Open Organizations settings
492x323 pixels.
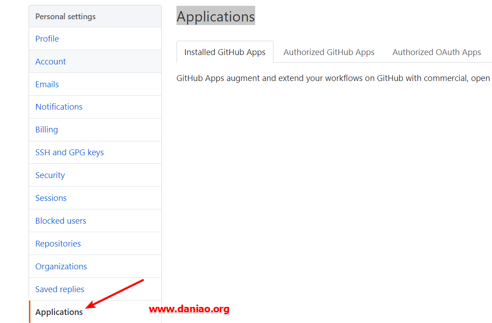[x=95, y=267]
